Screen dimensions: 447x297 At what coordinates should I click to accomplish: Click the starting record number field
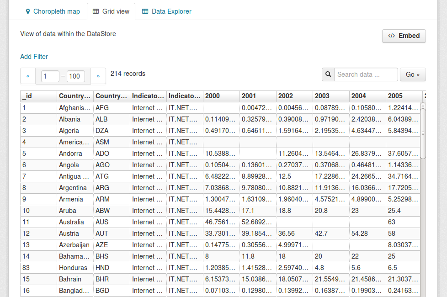50,76
